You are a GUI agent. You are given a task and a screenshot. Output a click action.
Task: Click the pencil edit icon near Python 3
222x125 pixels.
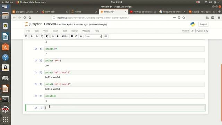click(193, 31)
